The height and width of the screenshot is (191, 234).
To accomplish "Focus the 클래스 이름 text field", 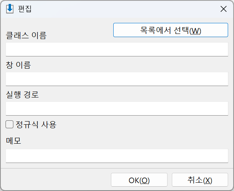I will tap(117, 49).
